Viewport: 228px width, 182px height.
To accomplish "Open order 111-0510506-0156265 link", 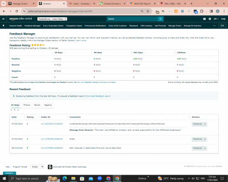I will [x=52, y=124].
